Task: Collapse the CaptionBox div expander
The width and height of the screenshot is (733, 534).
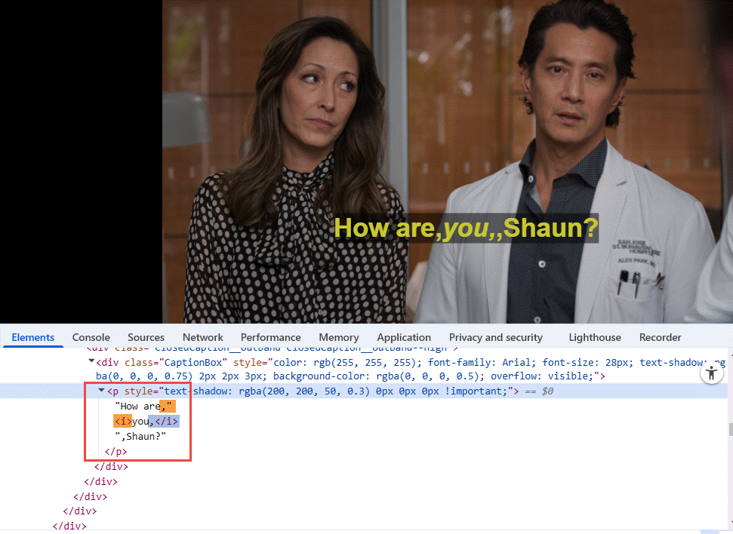Action: [x=91, y=362]
